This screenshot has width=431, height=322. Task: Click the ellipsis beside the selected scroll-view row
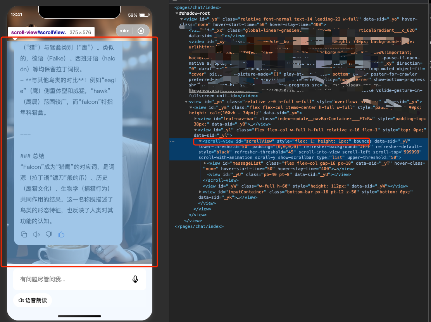click(172, 141)
